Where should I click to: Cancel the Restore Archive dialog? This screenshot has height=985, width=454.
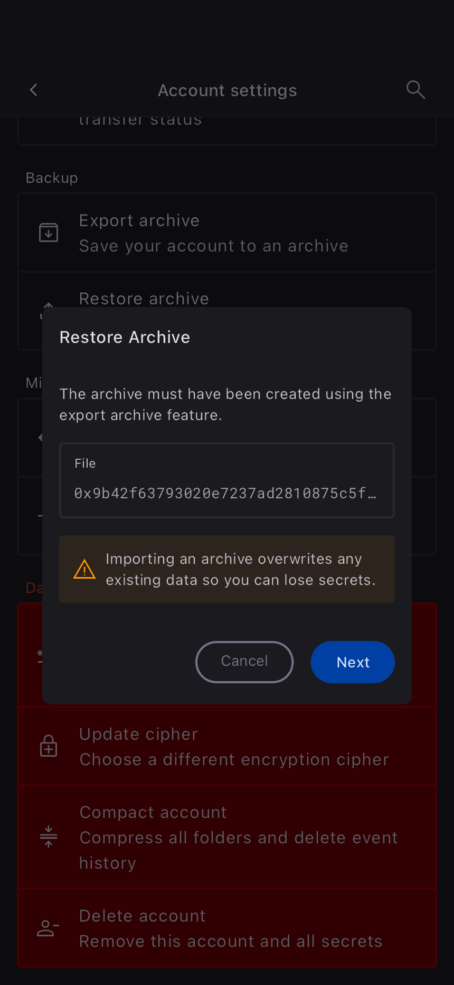[244, 662]
